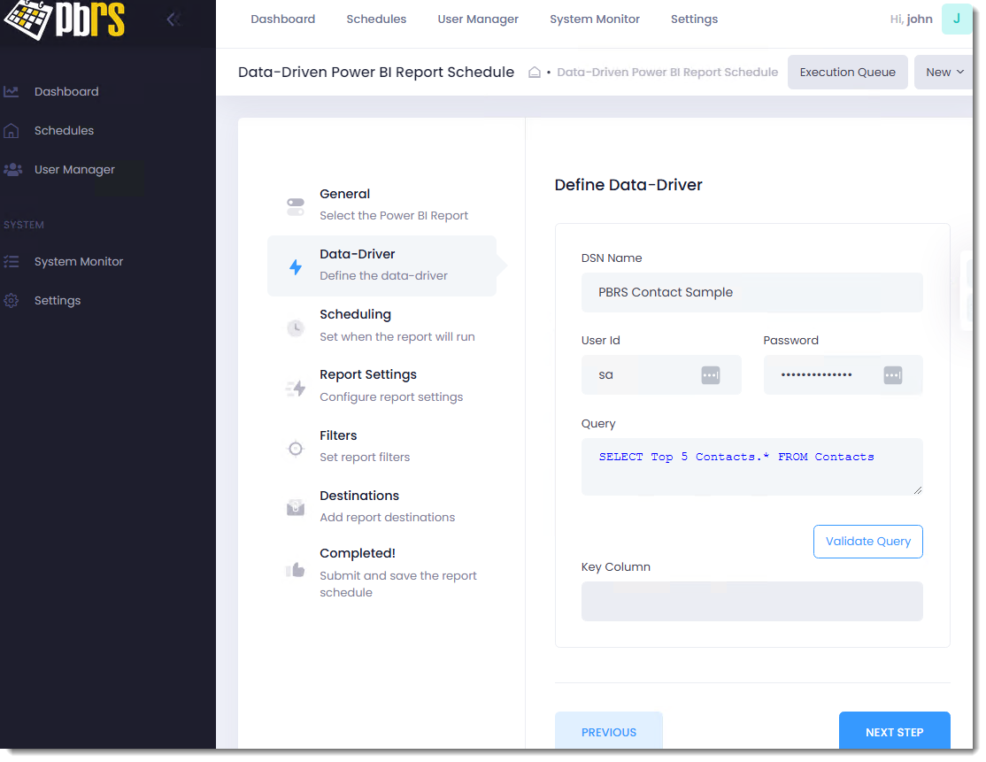Click the Dashboard chart icon in the sidebar
Image resolution: width=986 pixels, height=762 pixels.
[x=12, y=92]
